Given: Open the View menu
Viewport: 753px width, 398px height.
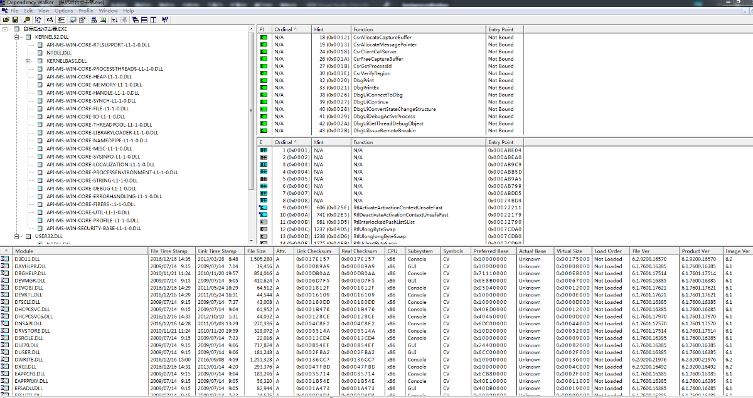Looking at the screenshot, I should pyautogui.click(x=44, y=11).
